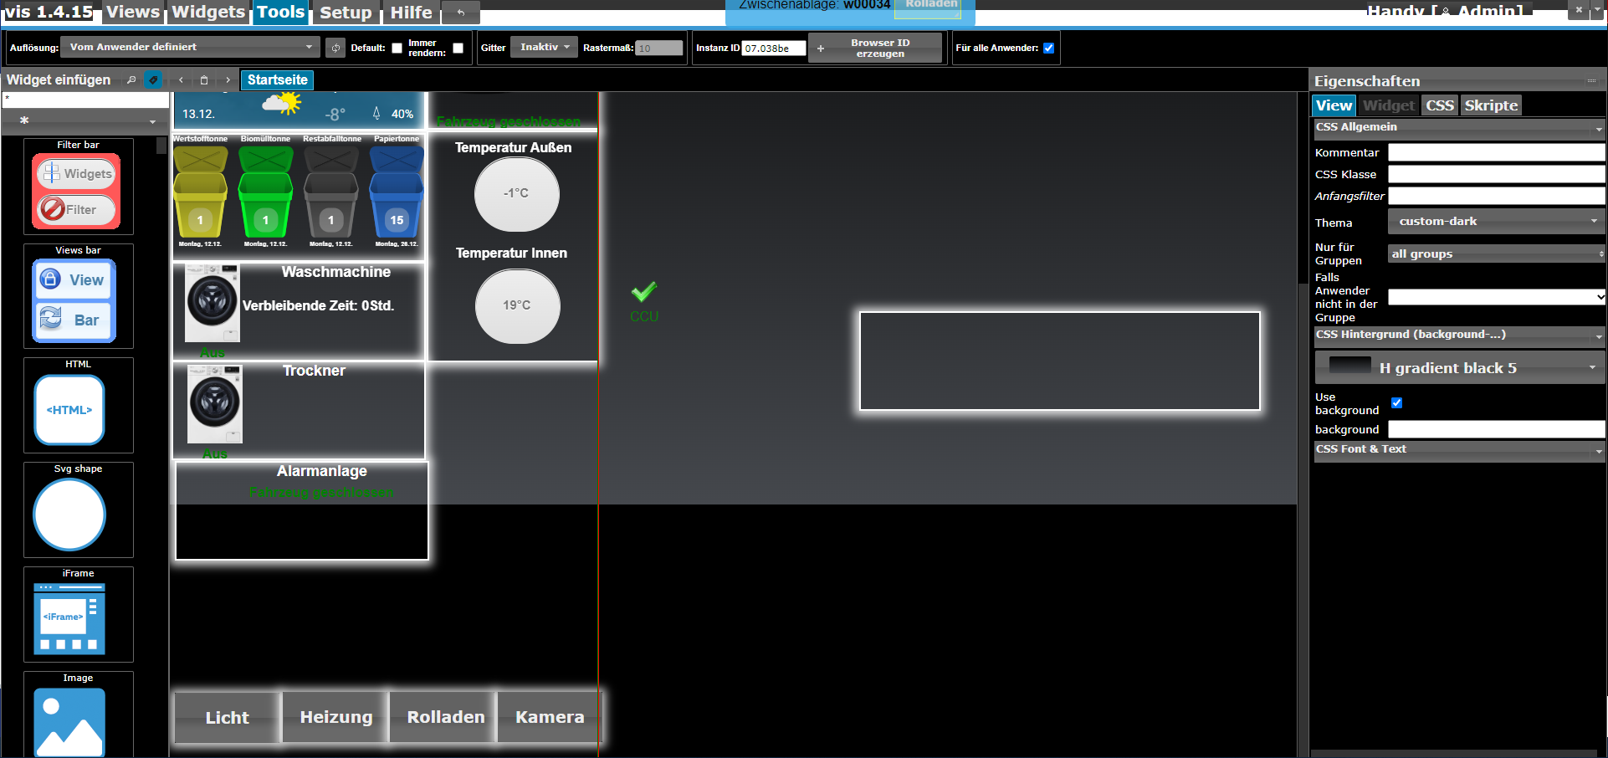
Task: Choose the Image widget from the palette
Action: point(78,715)
